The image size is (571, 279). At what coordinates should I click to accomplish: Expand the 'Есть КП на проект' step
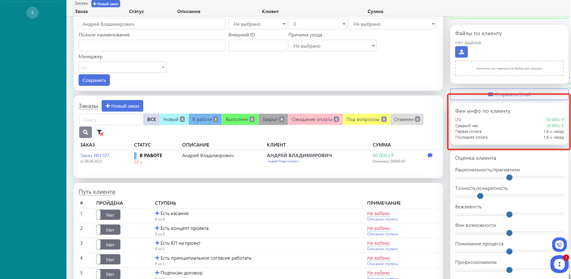click(157, 243)
